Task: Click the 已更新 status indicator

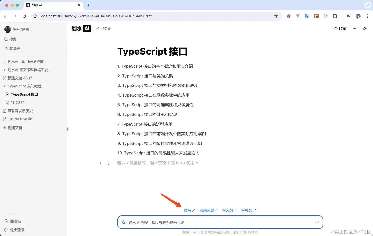Action: [x=104, y=28]
